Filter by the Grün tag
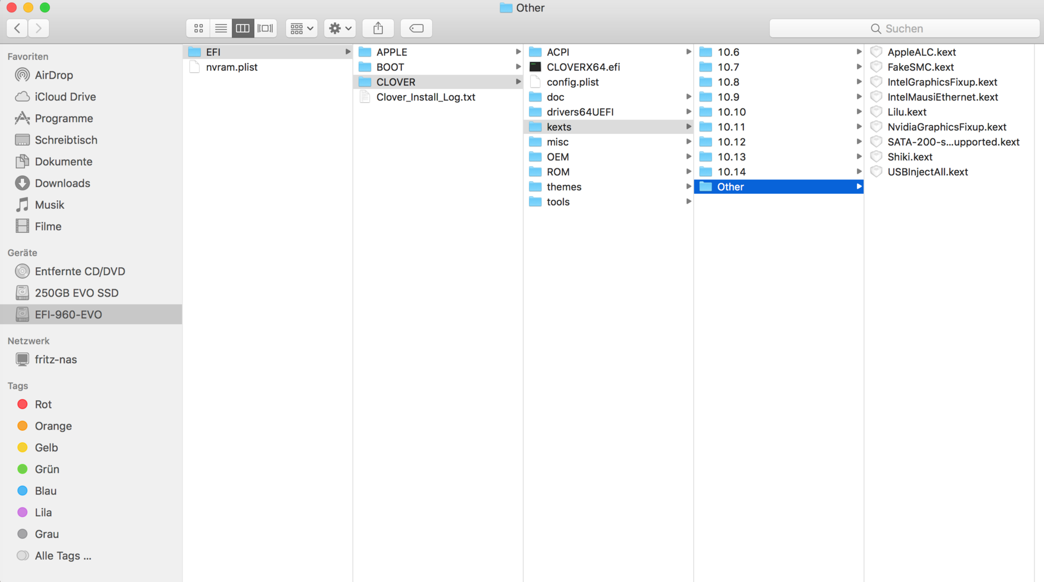The image size is (1044, 582). point(91,469)
